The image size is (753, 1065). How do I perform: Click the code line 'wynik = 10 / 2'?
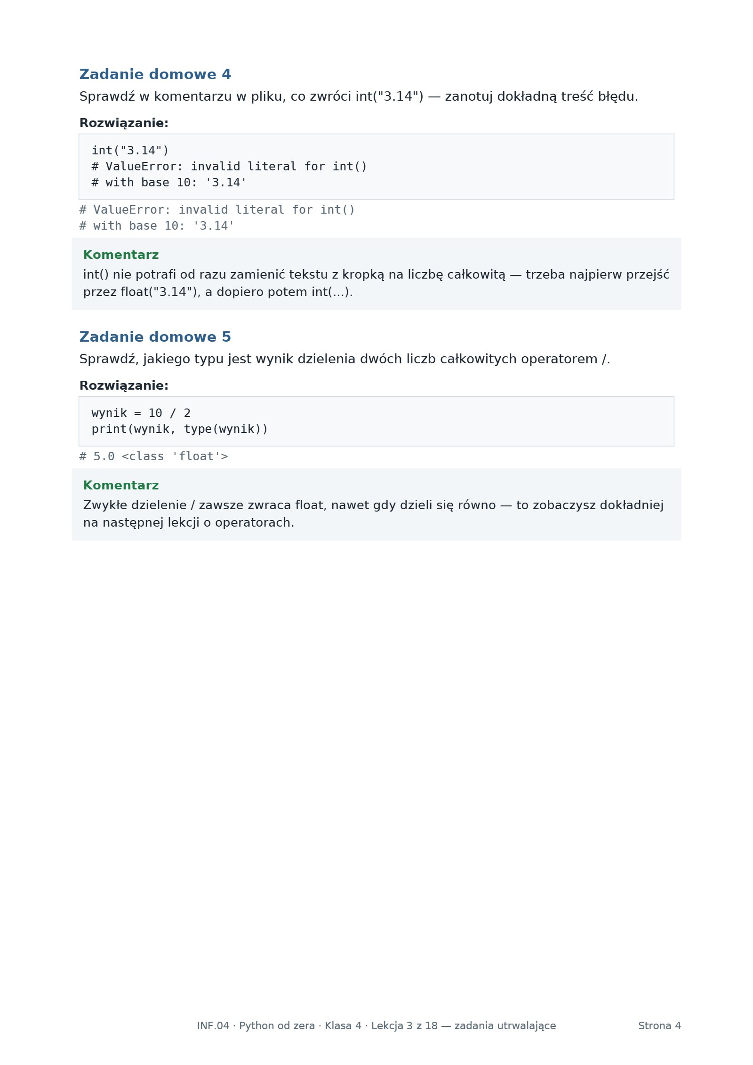[x=141, y=413]
